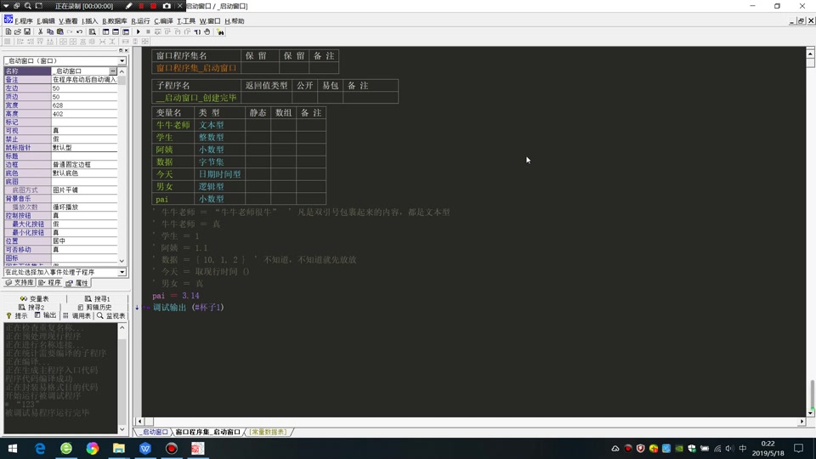Switch to the _启动窗口 document tab
Screen dimensions: 816x459
tap(153, 432)
